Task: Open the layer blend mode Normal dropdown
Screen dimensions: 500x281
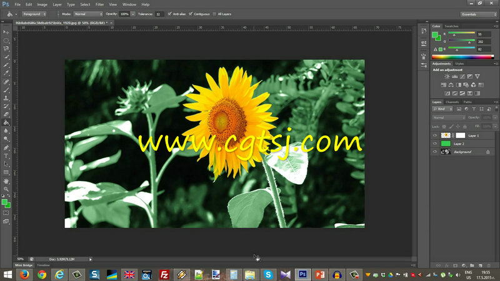Action: tap(449, 117)
